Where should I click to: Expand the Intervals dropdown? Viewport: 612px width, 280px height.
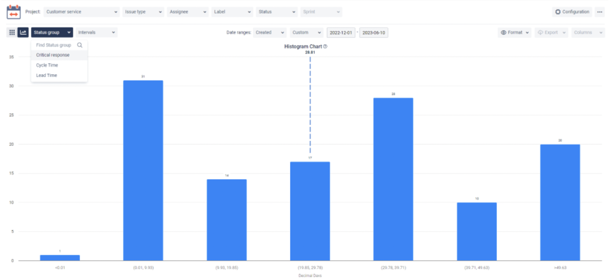(x=96, y=32)
